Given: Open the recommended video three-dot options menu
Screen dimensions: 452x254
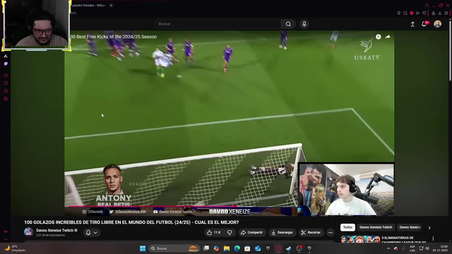Looking at the screenshot, I should coord(433,239).
